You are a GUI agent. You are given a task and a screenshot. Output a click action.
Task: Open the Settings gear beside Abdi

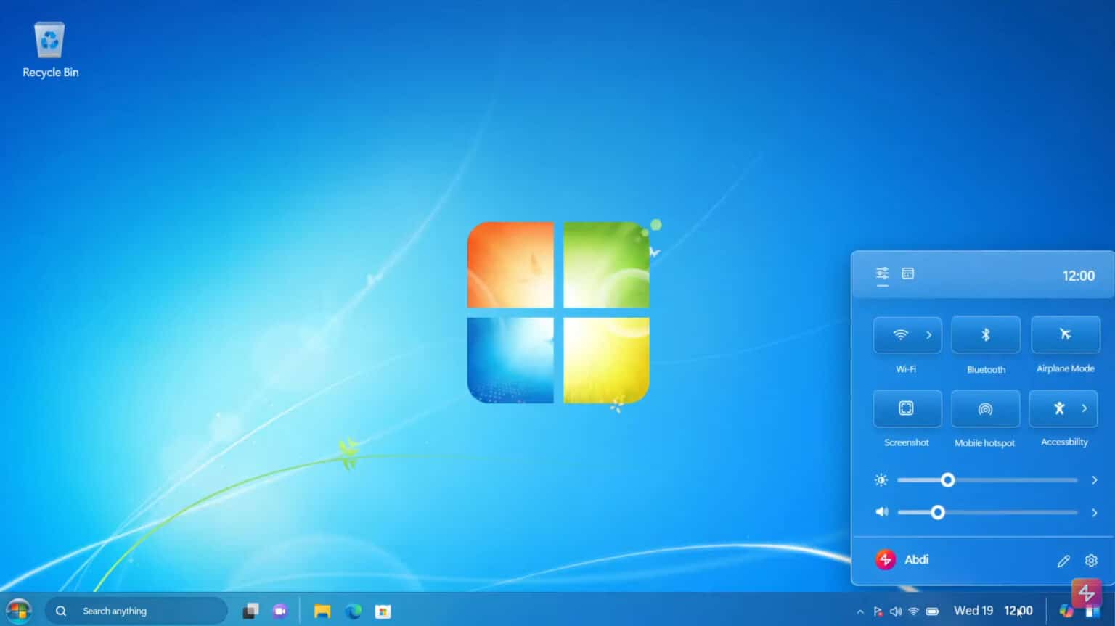point(1090,560)
